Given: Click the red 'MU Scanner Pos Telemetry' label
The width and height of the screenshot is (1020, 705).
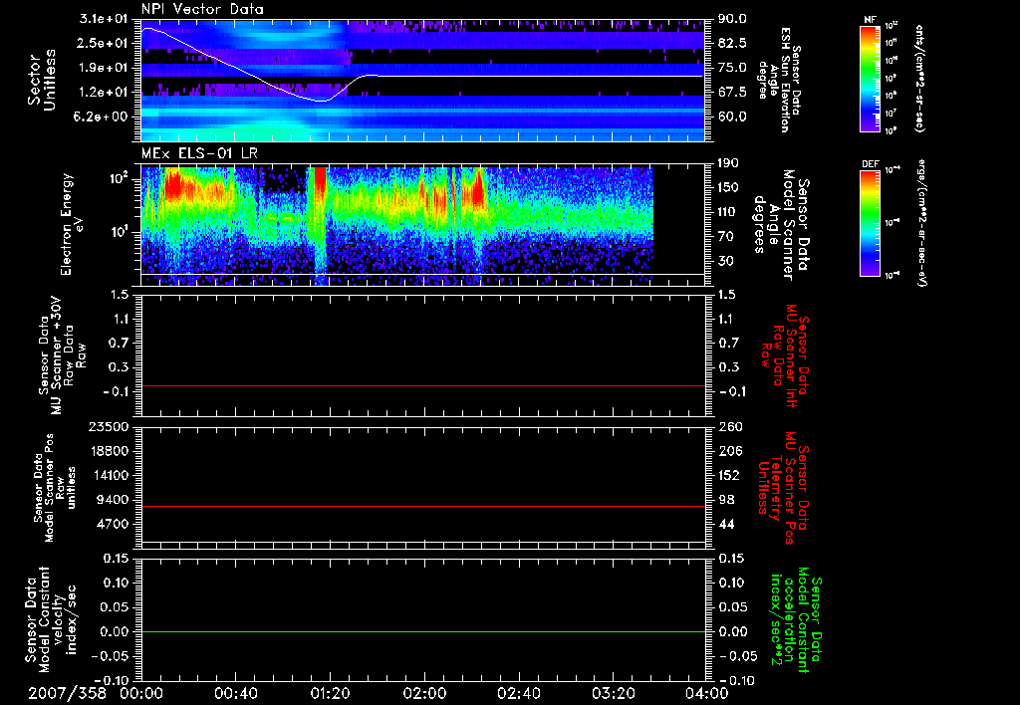Looking at the screenshot, I should click(x=783, y=488).
